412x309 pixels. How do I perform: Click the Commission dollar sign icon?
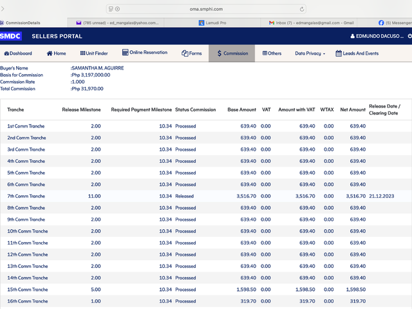pyautogui.click(x=220, y=53)
